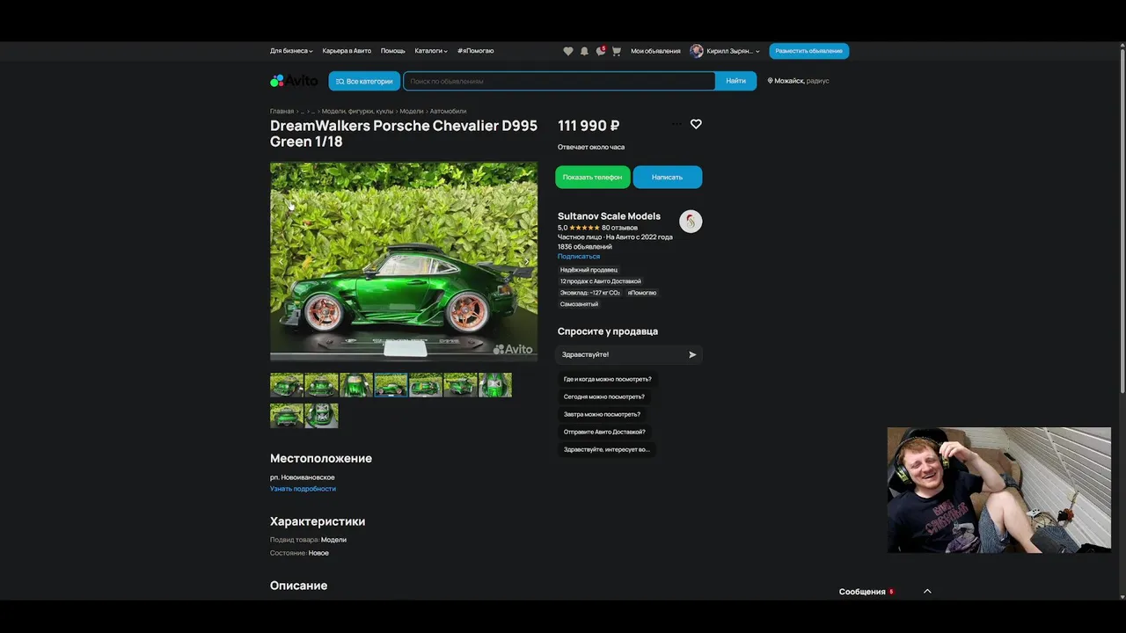The width and height of the screenshot is (1126, 633).
Task: Select the last thumbnail in second row
Action: point(321,416)
